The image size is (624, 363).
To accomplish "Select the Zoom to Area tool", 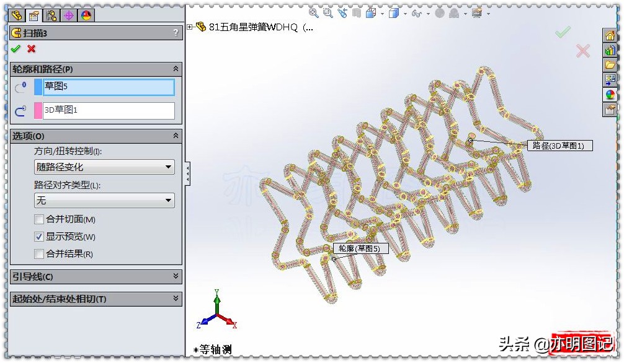I will [328, 12].
